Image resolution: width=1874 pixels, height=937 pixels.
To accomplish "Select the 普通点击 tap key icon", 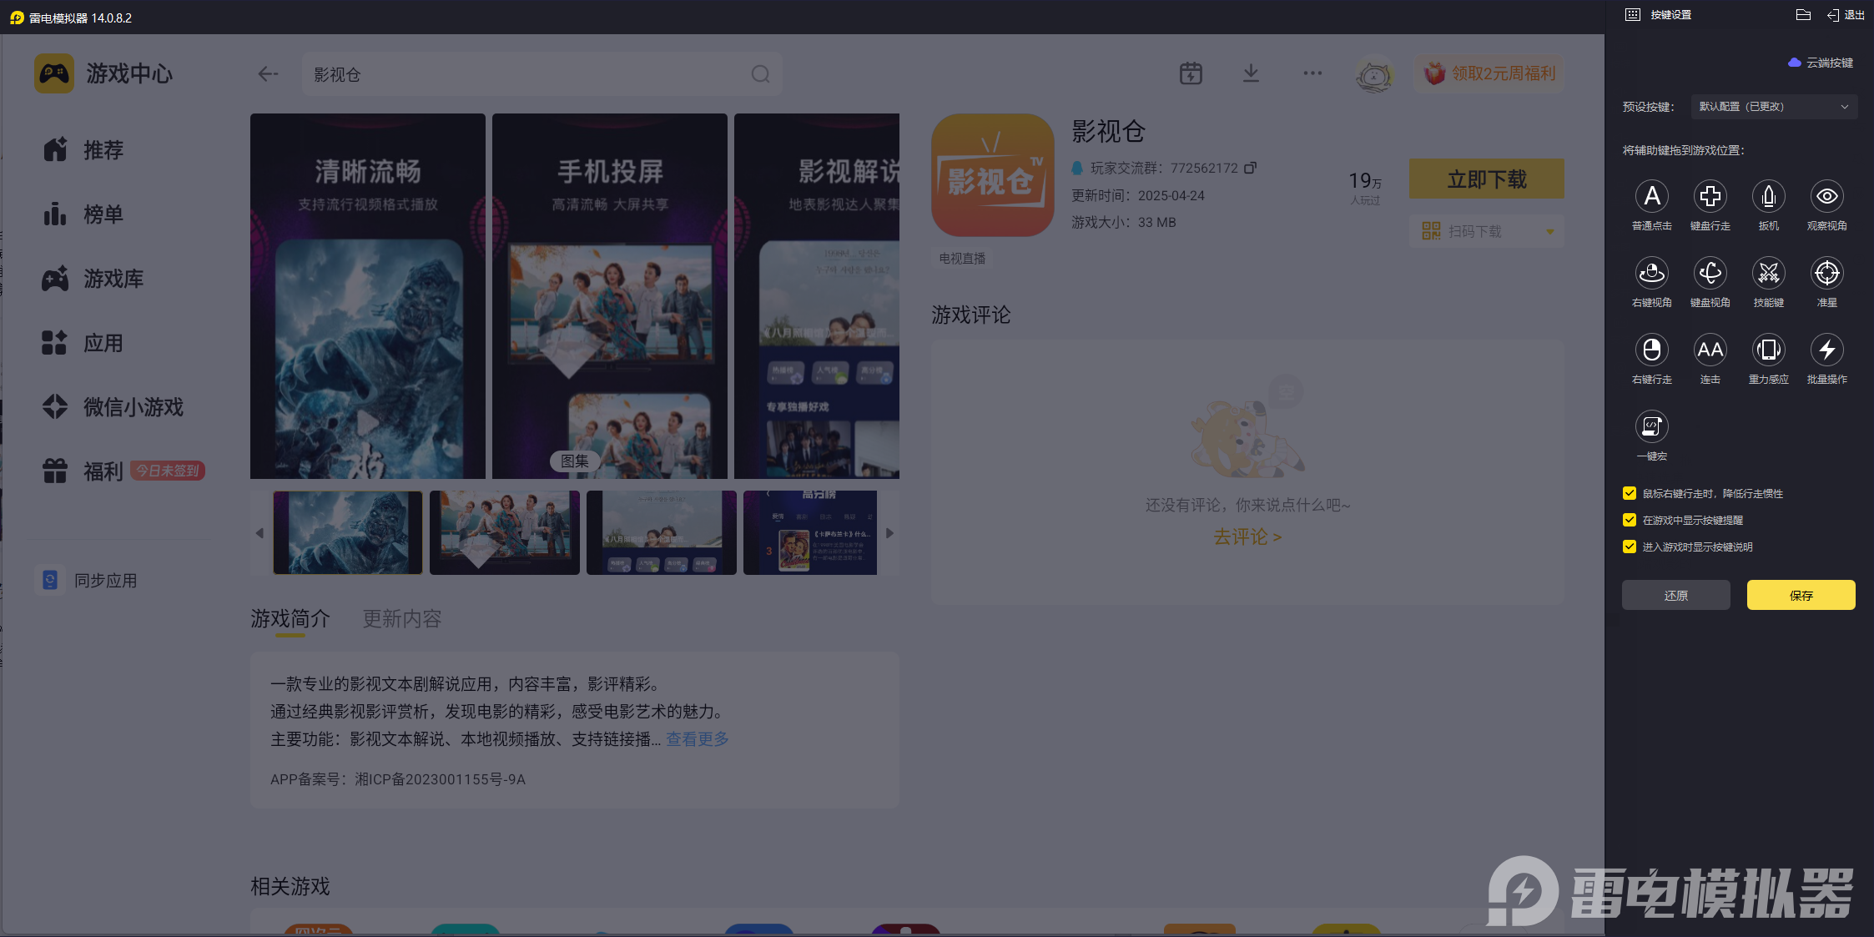I will (x=1651, y=197).
